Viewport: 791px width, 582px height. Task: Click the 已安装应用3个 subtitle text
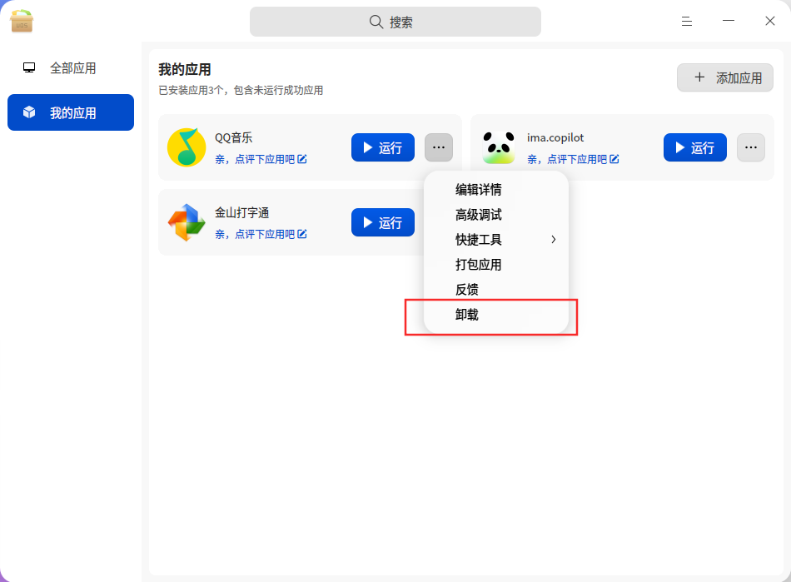point(241,90)
